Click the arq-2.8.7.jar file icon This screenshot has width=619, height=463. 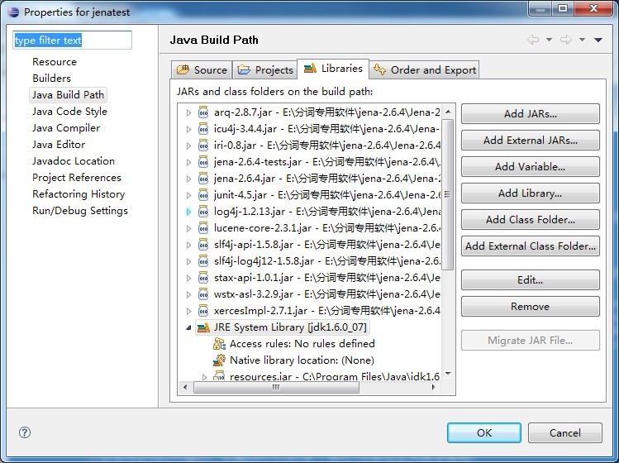point(203,112)
